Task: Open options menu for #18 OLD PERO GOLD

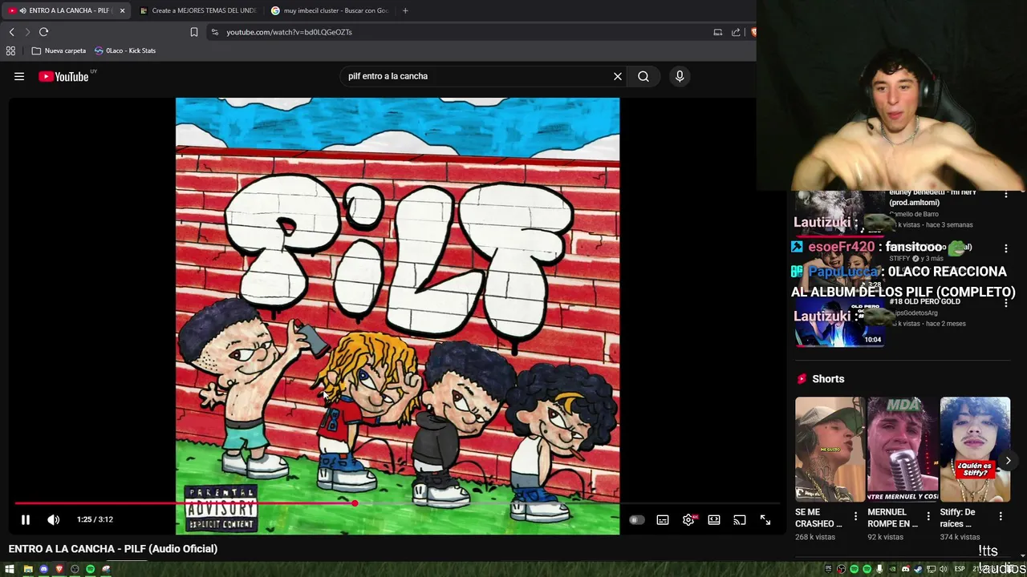Action: point(1006,304)
